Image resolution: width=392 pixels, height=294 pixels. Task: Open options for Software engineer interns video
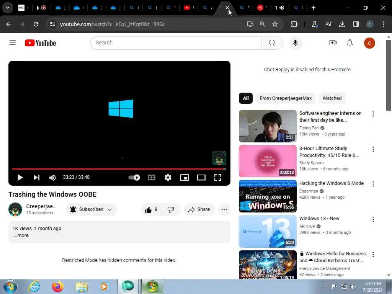point(373,114)
